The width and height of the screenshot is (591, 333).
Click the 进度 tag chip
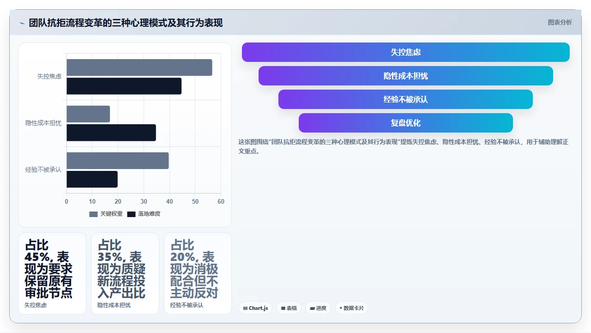(x=318, y=308)
